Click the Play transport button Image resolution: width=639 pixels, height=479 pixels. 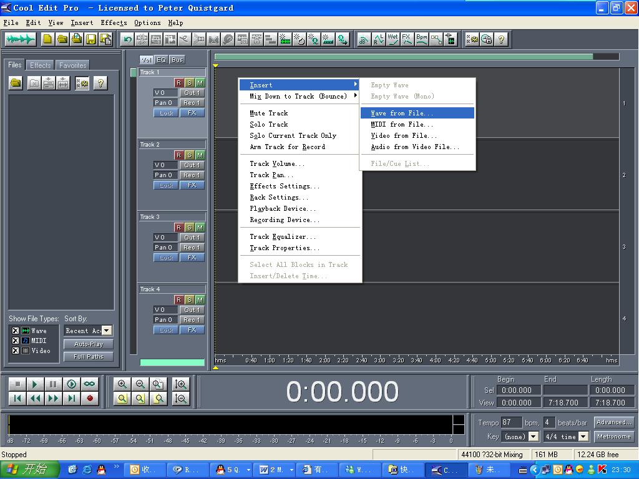pos(35,384)
